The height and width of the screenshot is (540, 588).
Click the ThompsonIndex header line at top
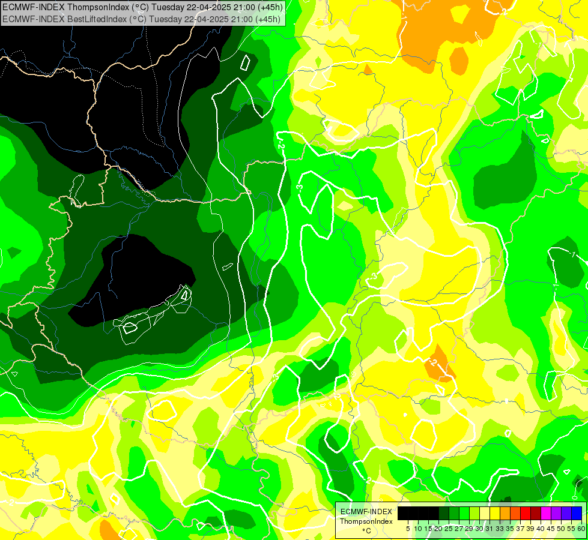point(142,7)
